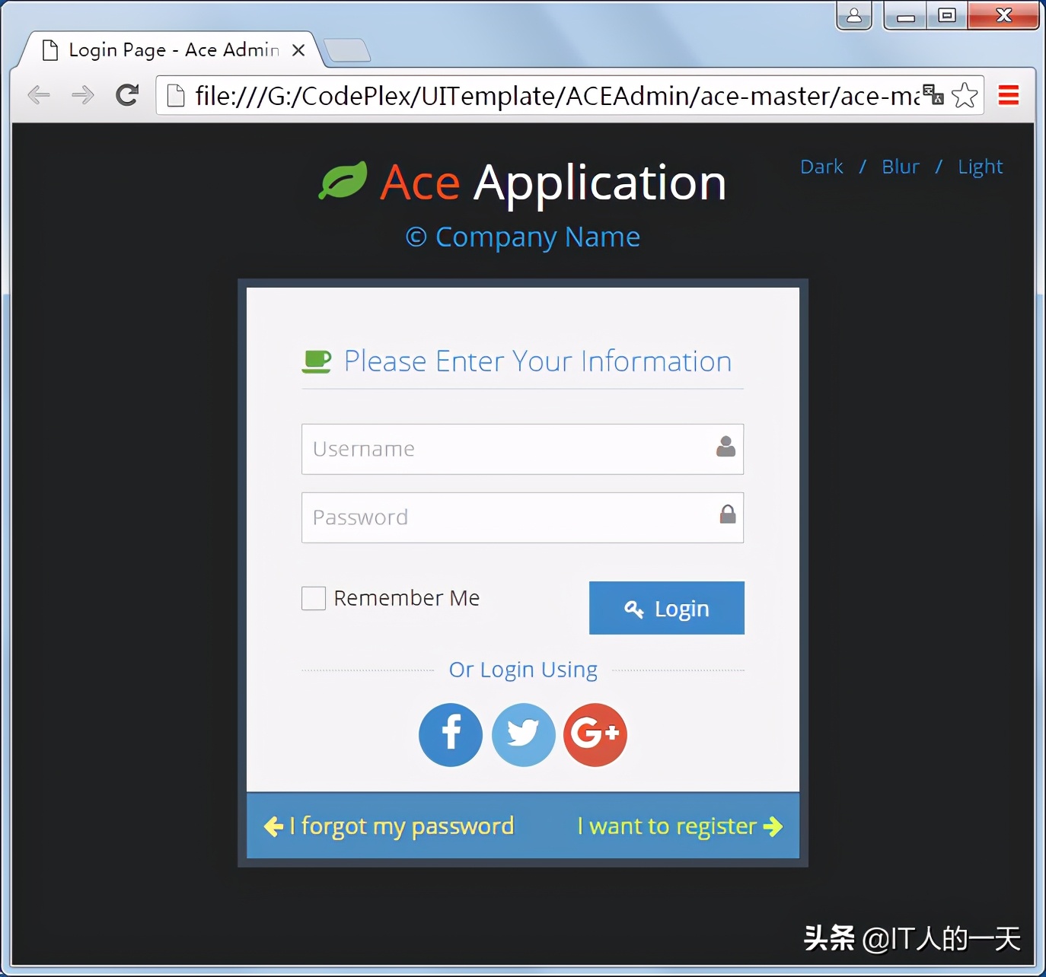Click the translate icon in address bar
The width and height of the screenshot is (1046, 977).
pyautogui.click(x=933, y=94)
